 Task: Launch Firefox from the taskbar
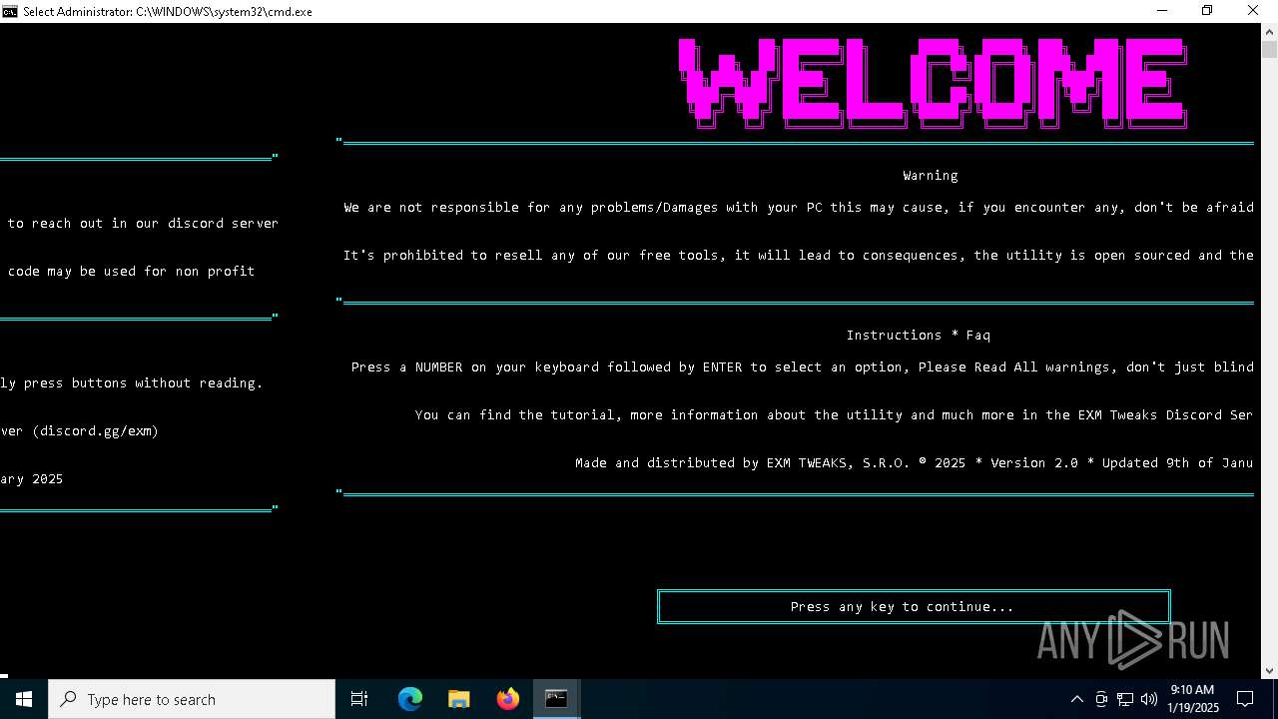click(508, 699)
